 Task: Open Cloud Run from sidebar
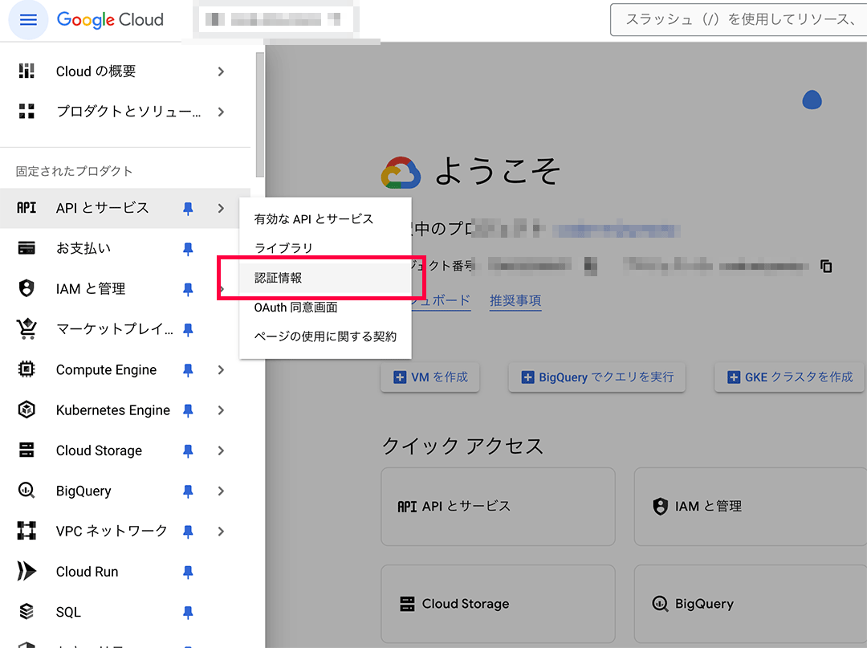[87, 572]
